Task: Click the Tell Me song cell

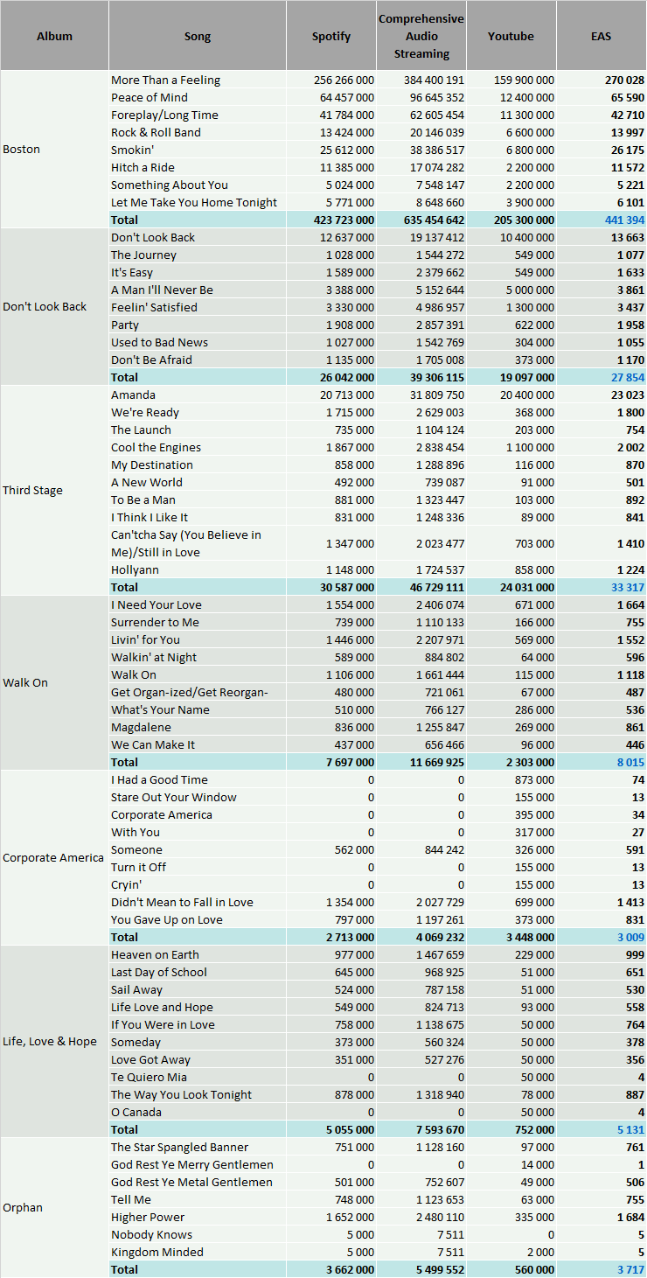Action: click(198, 1199)
